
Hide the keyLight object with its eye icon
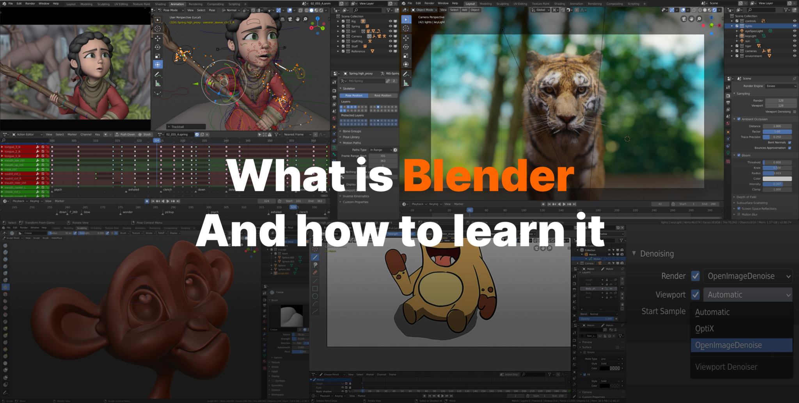[x=794, y=36]
